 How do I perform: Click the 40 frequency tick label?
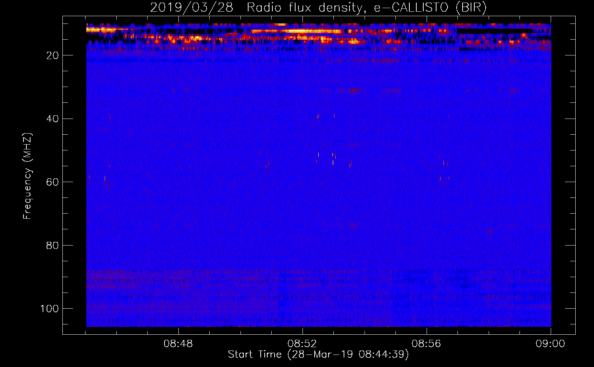tap(52, 119)
